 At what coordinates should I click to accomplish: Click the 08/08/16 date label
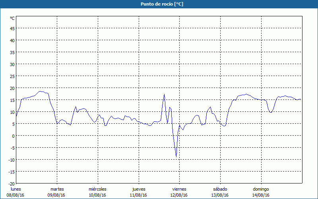(16, 195)
